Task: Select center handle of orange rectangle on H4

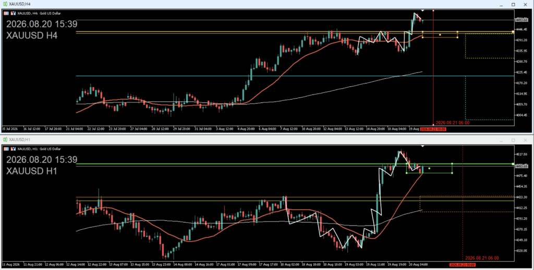Action: coord(440,34)
